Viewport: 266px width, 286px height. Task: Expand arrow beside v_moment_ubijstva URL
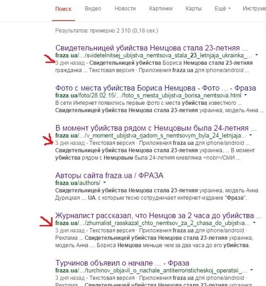coord(250,135)
